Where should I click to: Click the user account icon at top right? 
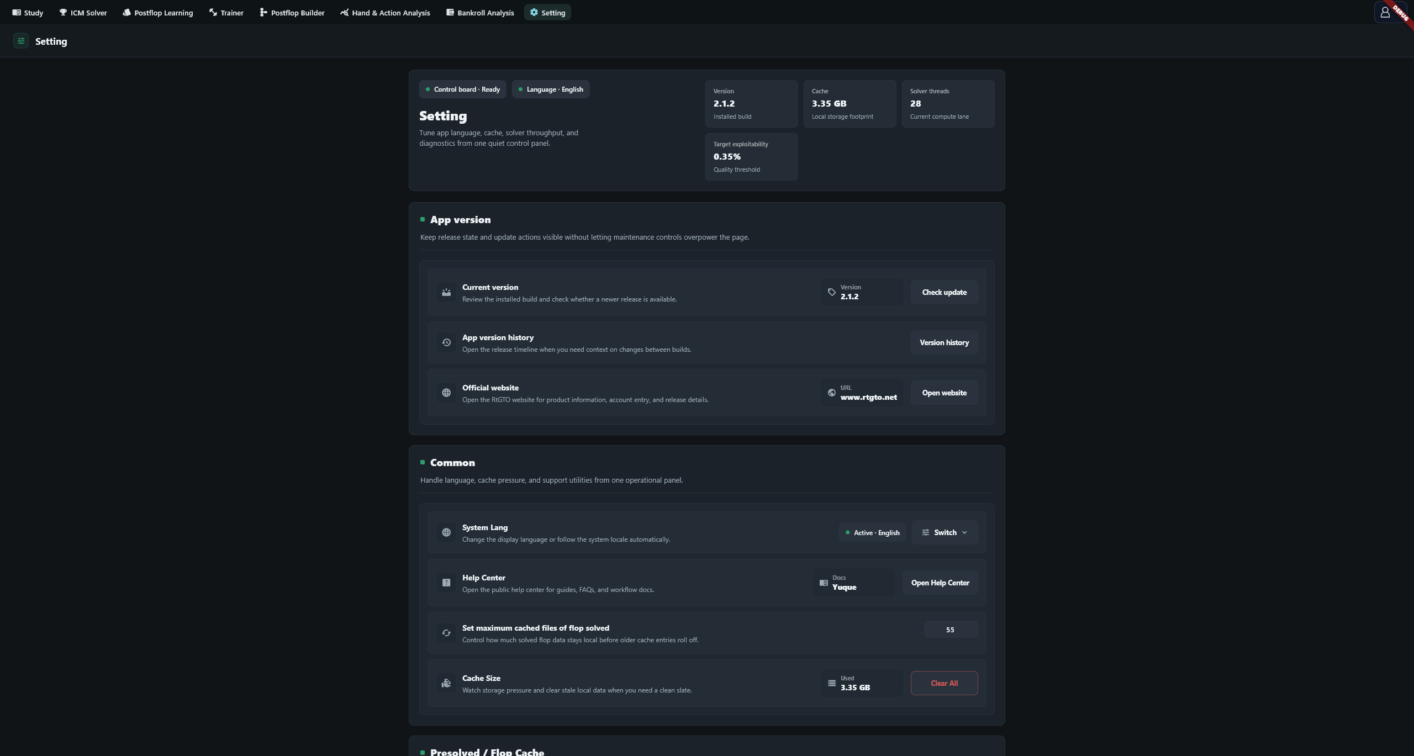coord(1385,12)
